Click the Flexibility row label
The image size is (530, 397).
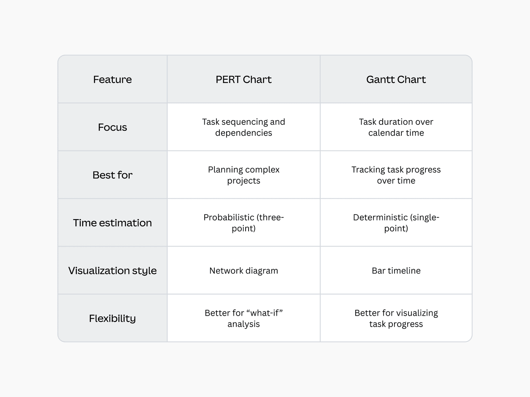[x=112, y=318]
